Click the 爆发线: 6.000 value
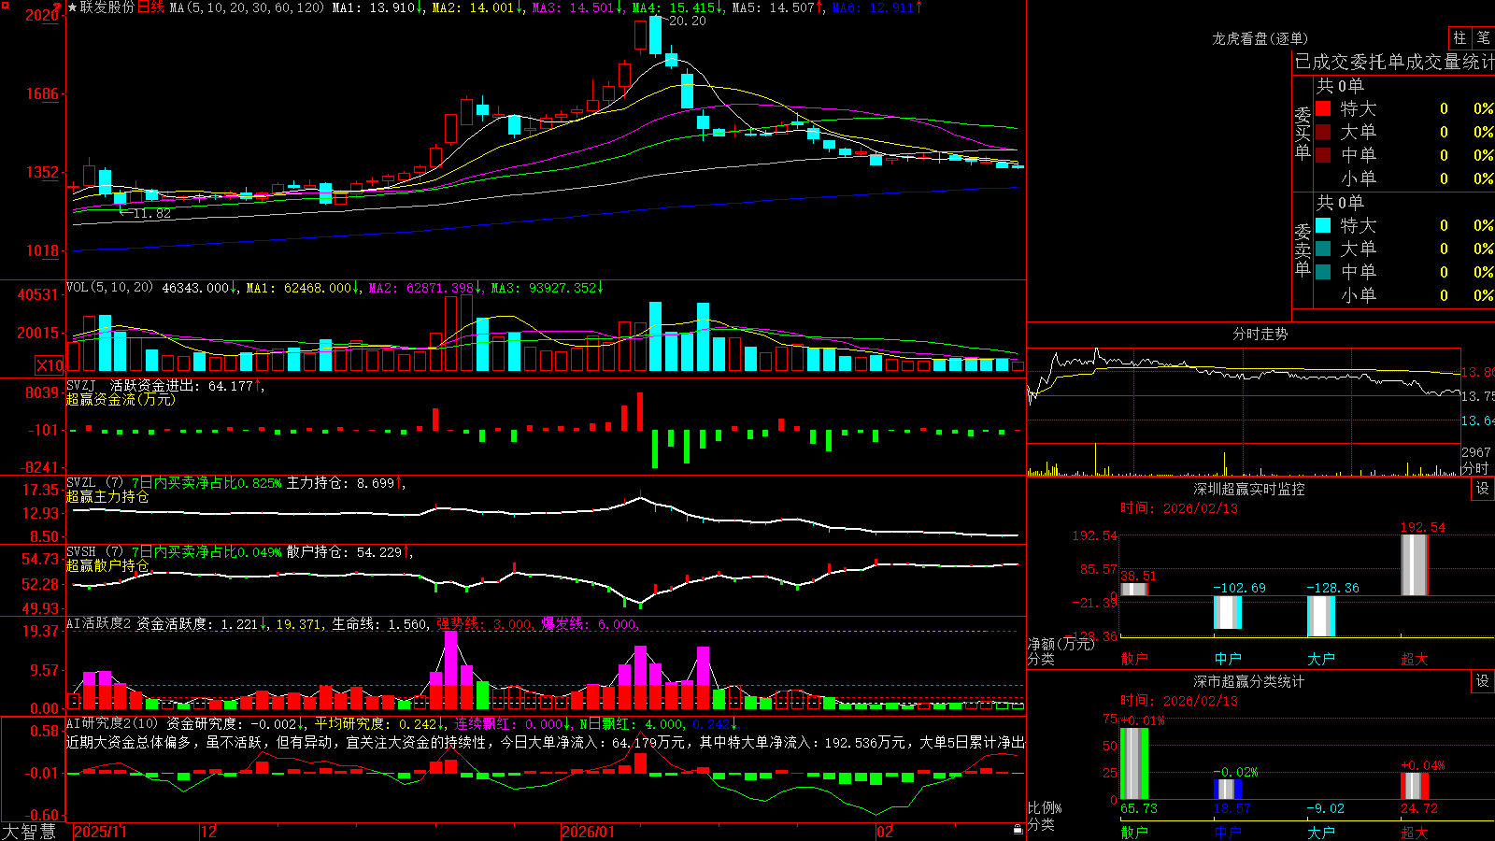Viewport: 1495px width, 841px height. pyautogui.click(x=589, y=624)
